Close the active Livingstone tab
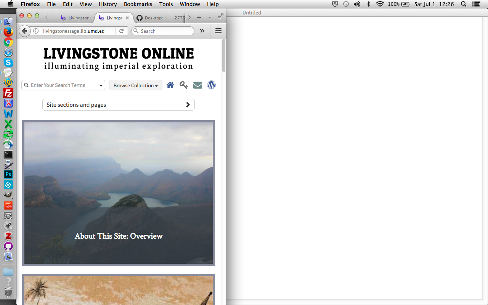Image resolution: width=488 pixels, height=305 pixels. pos(127,18)
